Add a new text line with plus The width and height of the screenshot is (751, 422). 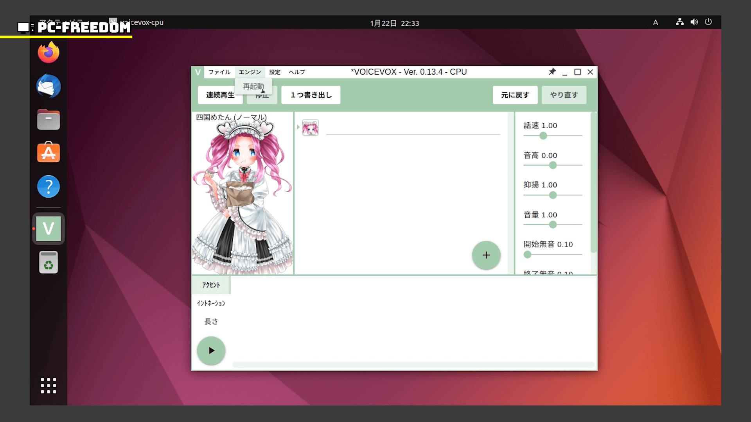point(486,255)
